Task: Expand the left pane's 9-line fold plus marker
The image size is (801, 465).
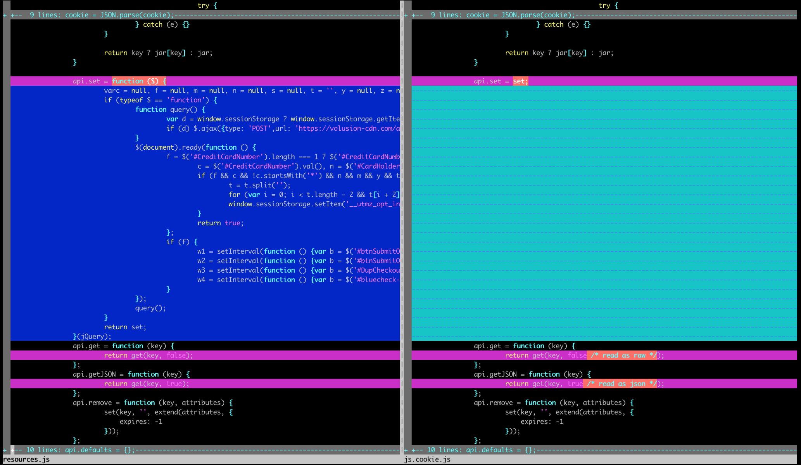Action: pyautogui.click(x=5, y=15)
